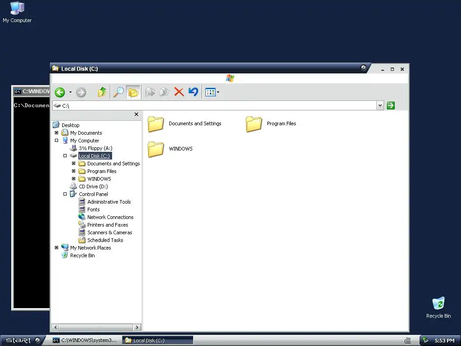Select the Recycle Bin desktop icon
Viewport: 461px width, 346px height.
click(x=438, y=308)
